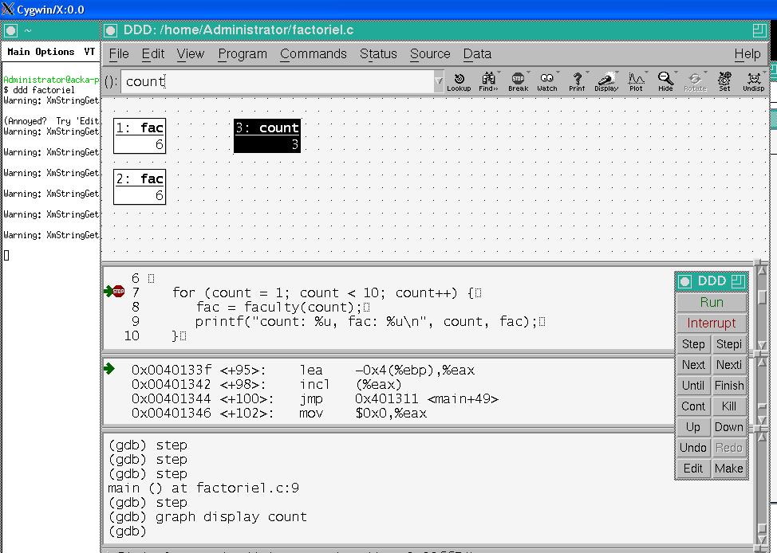Click the Up button in the command tool

pos(693,427)
